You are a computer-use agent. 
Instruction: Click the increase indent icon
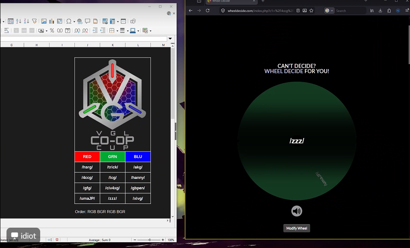click(x=95, y=30)
